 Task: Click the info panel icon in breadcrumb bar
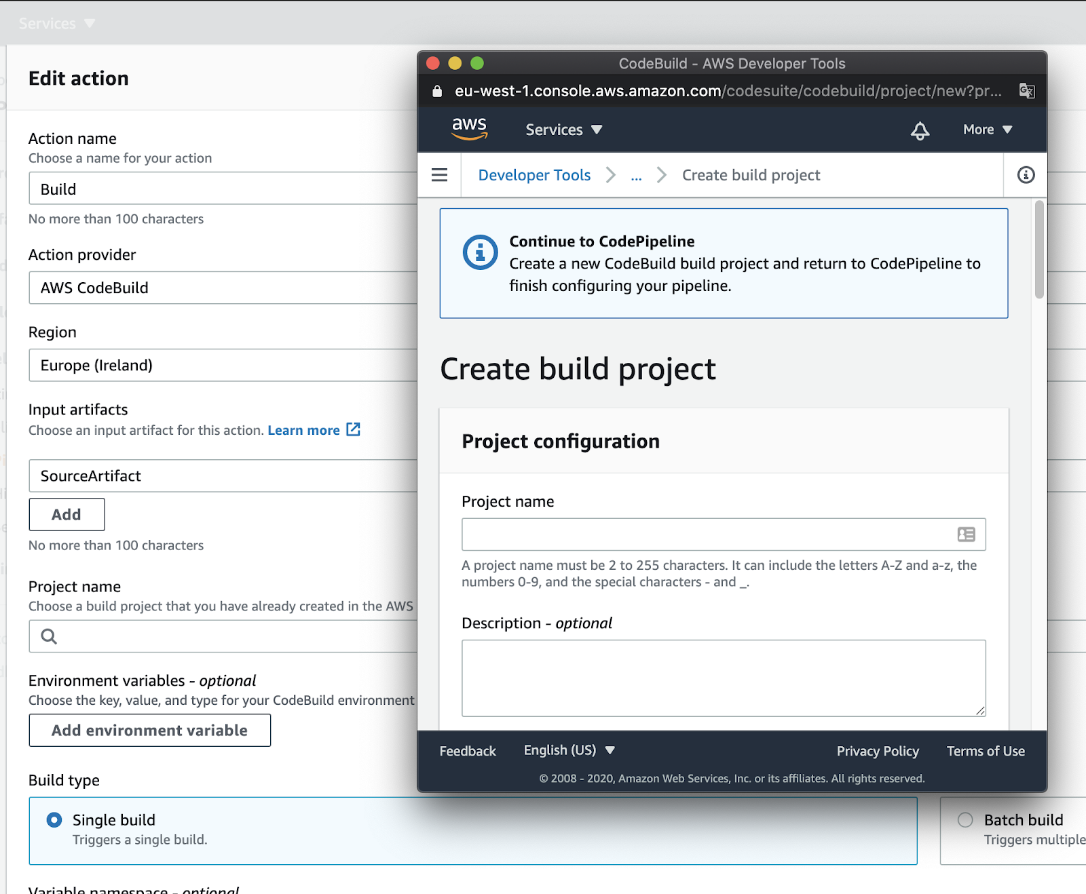1026,175
